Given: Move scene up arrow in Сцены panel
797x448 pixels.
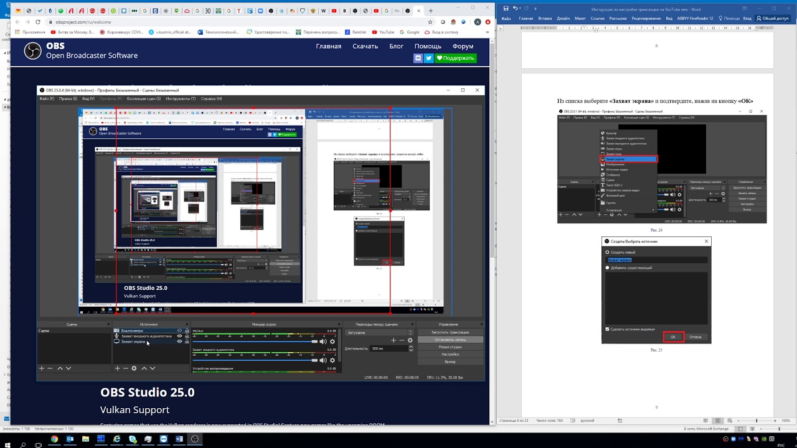Looking at the screenshot, I should point(60,368).
